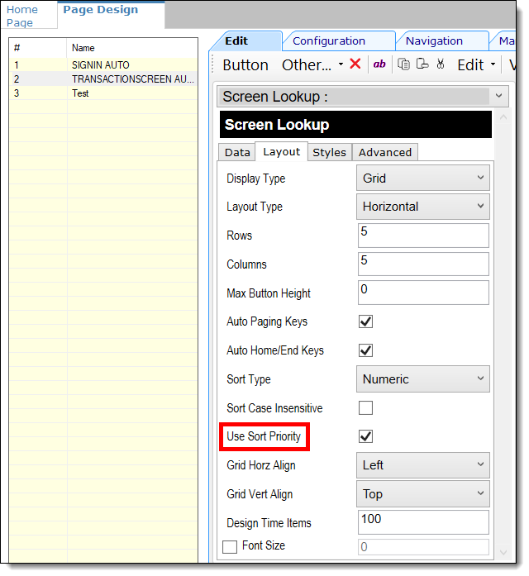Click the properties scrollbar down arrow
Image resolution: width=529 pixels, height=576 pixels.
pos(503,552)
